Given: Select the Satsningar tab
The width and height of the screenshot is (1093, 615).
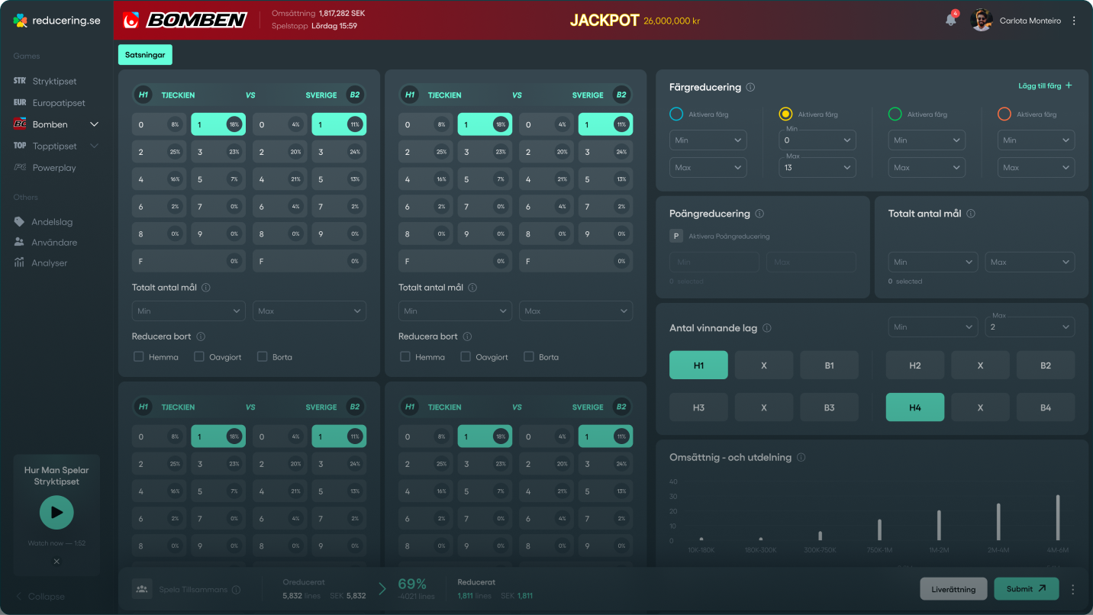Looking at the screenshot, I should pyautogui.click(x=145, y=55).
